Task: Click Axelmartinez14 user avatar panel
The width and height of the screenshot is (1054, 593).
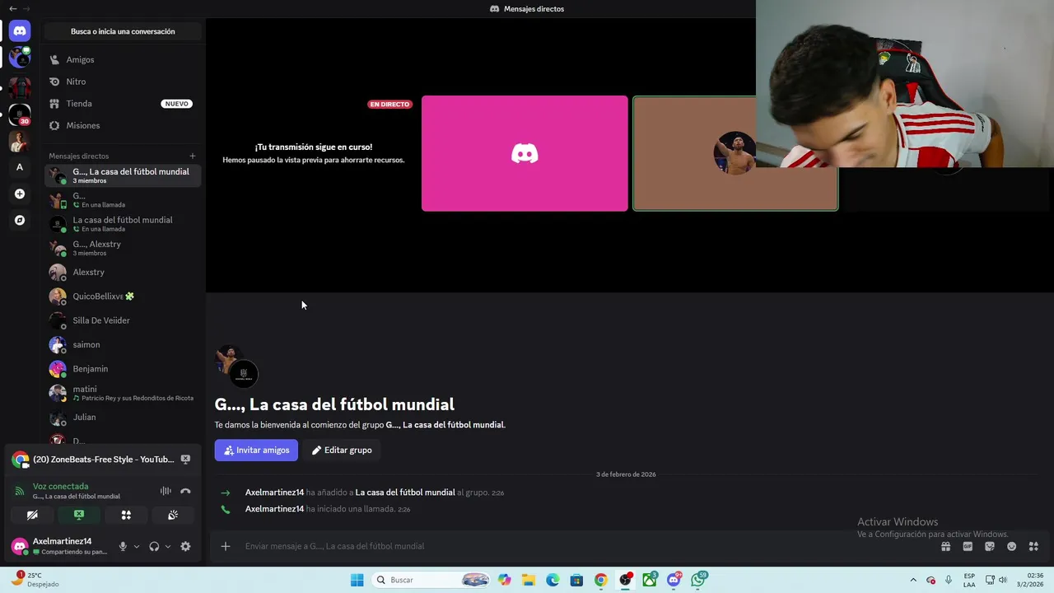Action: (61, 546)
